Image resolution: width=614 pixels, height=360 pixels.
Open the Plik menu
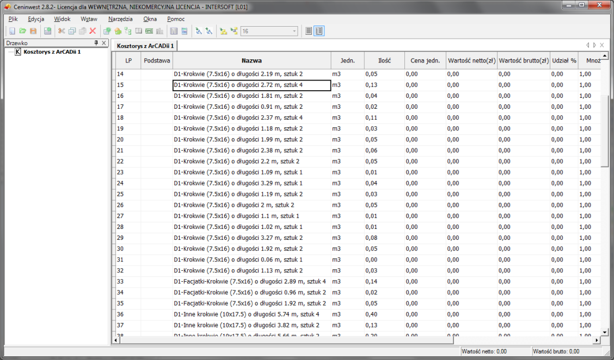click(x=13, y=19)
